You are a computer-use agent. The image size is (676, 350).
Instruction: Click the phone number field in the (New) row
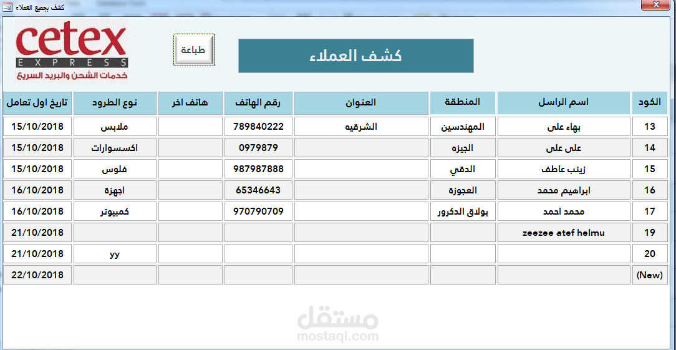click(258, 275)
